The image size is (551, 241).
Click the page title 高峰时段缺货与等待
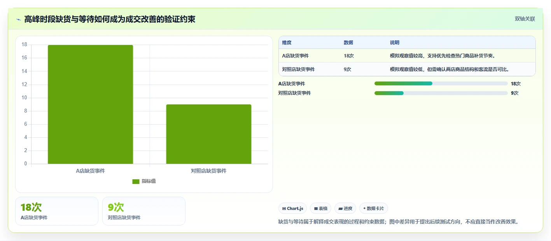(x=110, y=19)
